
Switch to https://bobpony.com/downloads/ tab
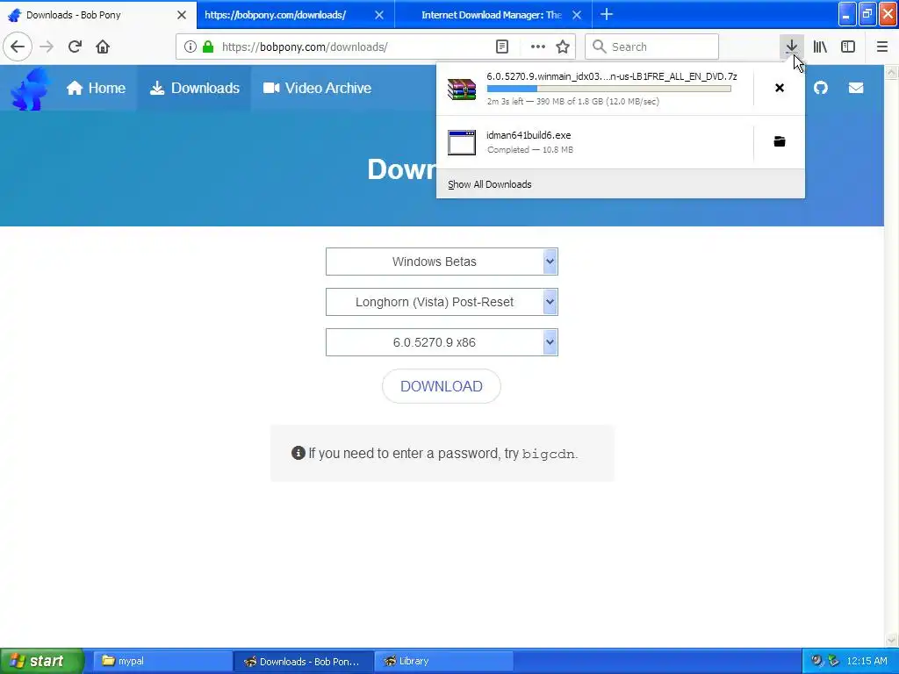pyautogui.click(x=295, y=15)
